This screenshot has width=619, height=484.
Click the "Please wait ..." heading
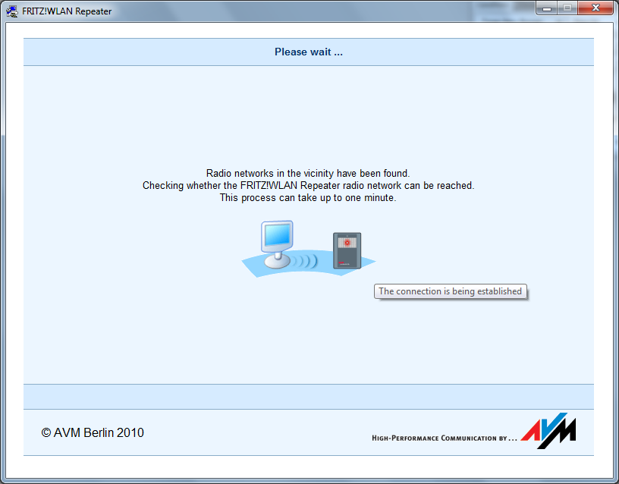point(308,52)
